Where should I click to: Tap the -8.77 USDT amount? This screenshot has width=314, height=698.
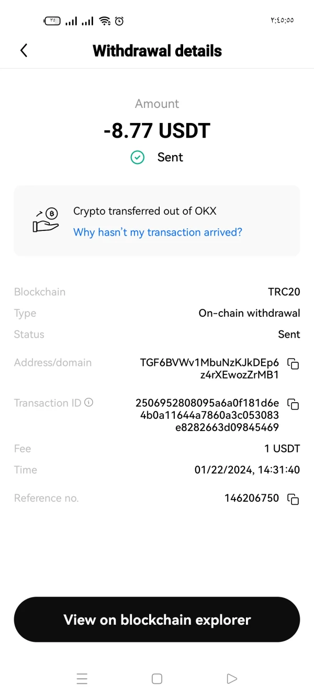coord(157,131)
